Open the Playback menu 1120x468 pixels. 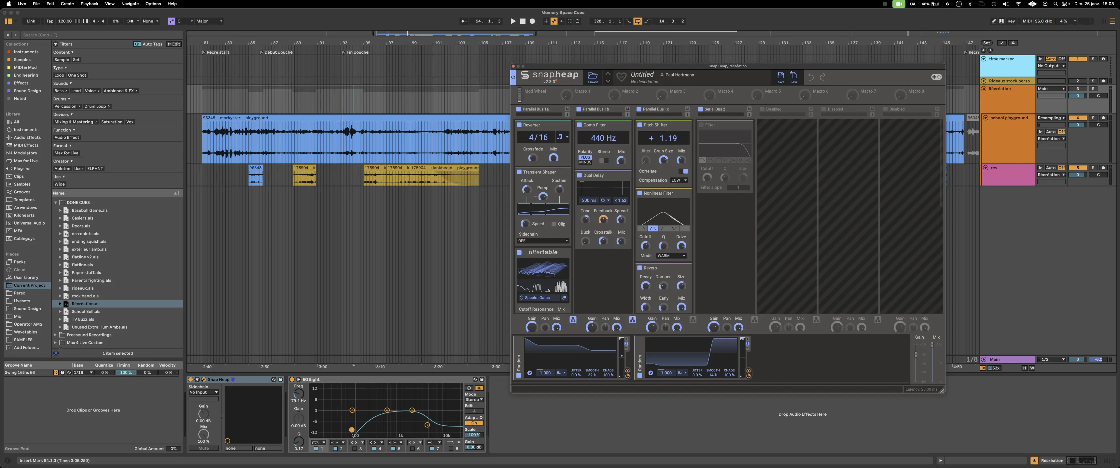point(89,4)
